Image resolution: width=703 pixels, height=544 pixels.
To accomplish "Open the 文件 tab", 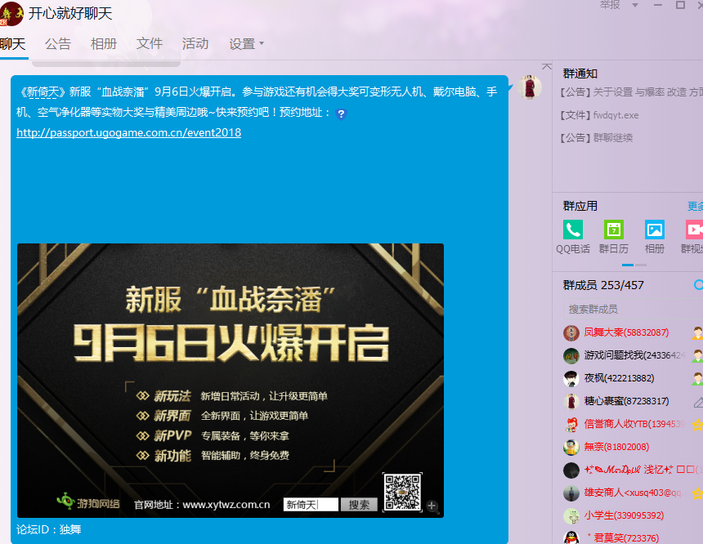I will tap(150, 44).
